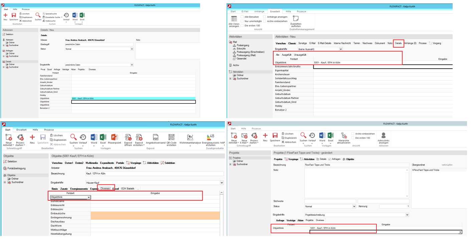471x239 pixels.
Task: Toggle the Anhänge anzeigen checkbox
Action: click(x=265, y=17)
